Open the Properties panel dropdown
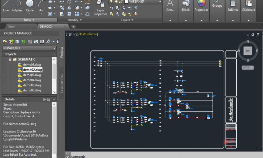 tap(201, 20)
